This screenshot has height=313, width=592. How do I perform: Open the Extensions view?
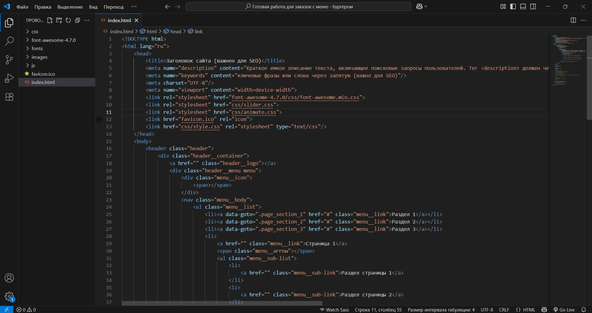click(x=9, y=97)
